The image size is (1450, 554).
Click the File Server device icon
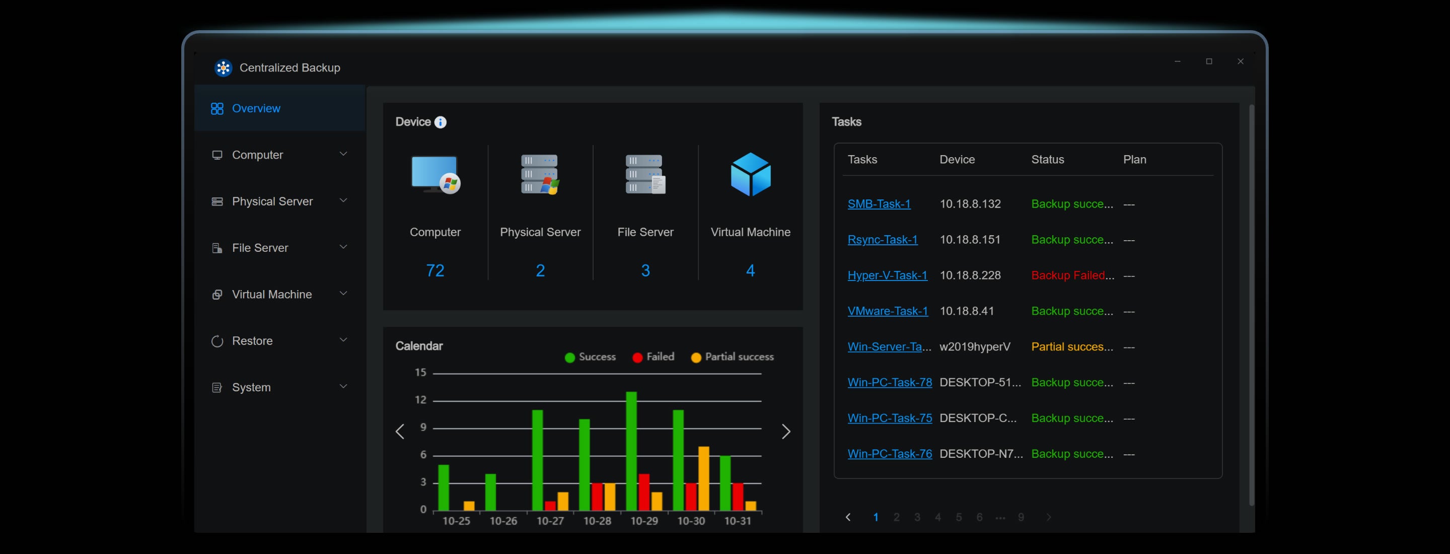click(x=645, y=174)
